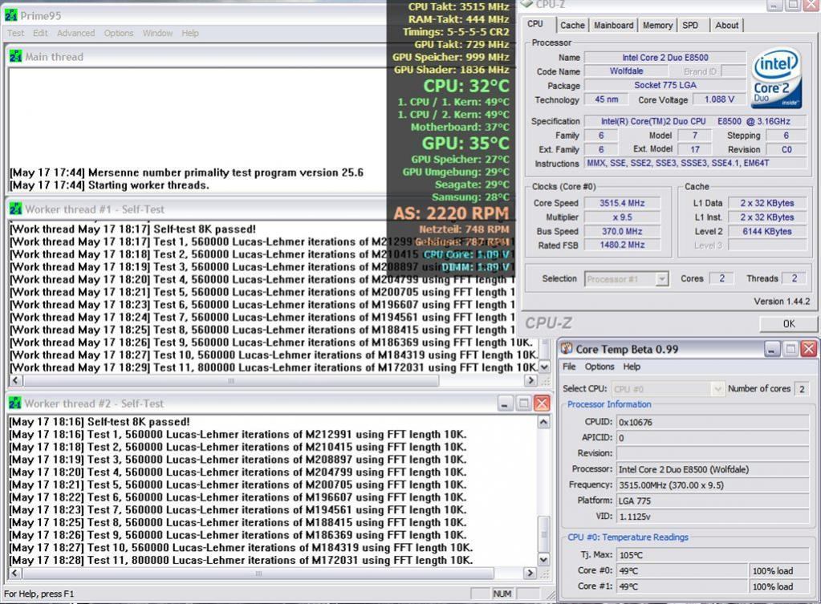
Task: Close the Worker thread #2 window
Action: click(x=542, y=403)
